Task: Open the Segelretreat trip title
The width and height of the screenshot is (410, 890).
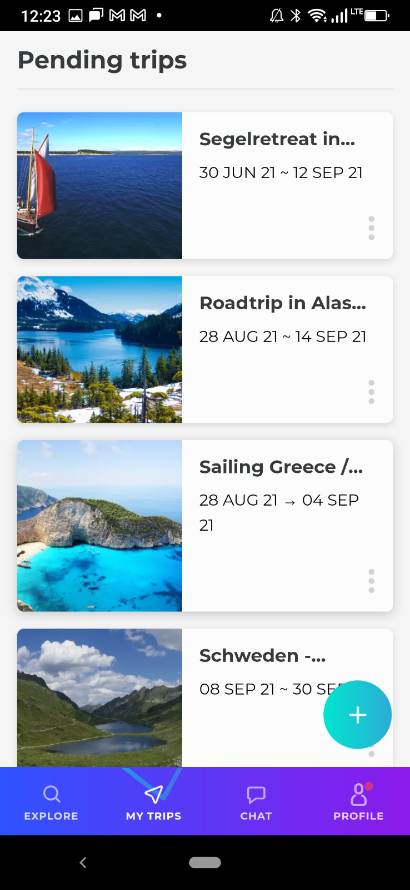Action: coord(277,139)
